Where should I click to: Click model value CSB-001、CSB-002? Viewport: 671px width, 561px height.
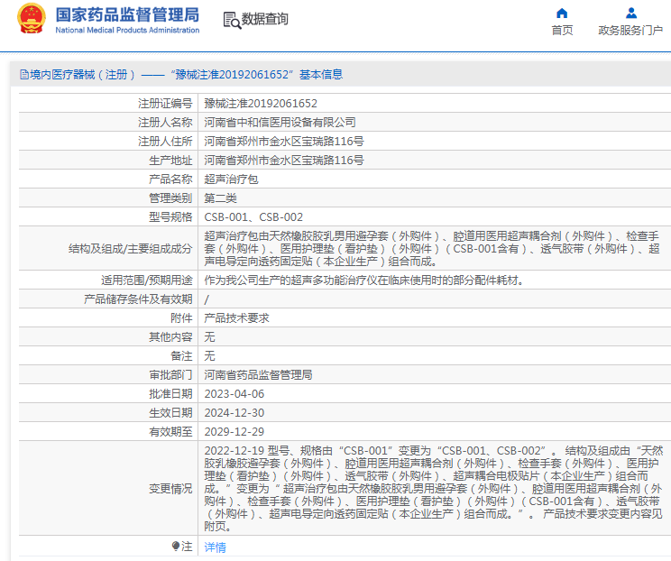253,217
